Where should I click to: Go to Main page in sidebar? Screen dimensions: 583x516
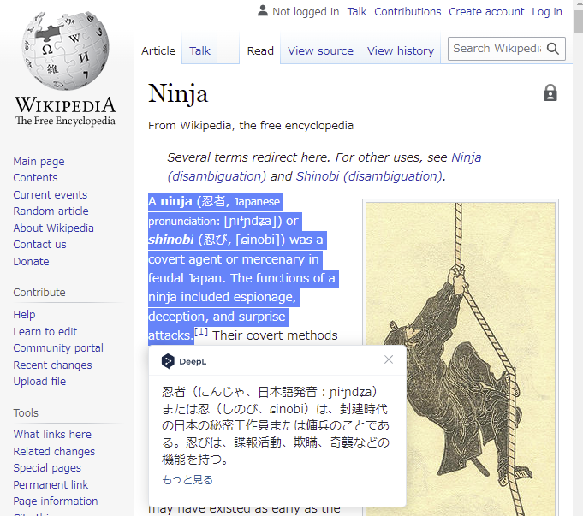pos(39,162)
